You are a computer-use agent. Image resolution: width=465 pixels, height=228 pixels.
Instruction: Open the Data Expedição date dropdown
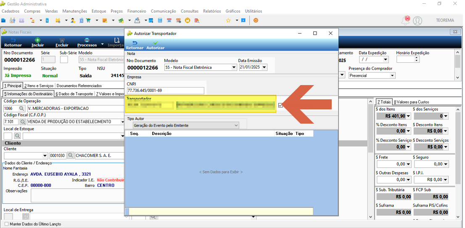click(386, 60)
